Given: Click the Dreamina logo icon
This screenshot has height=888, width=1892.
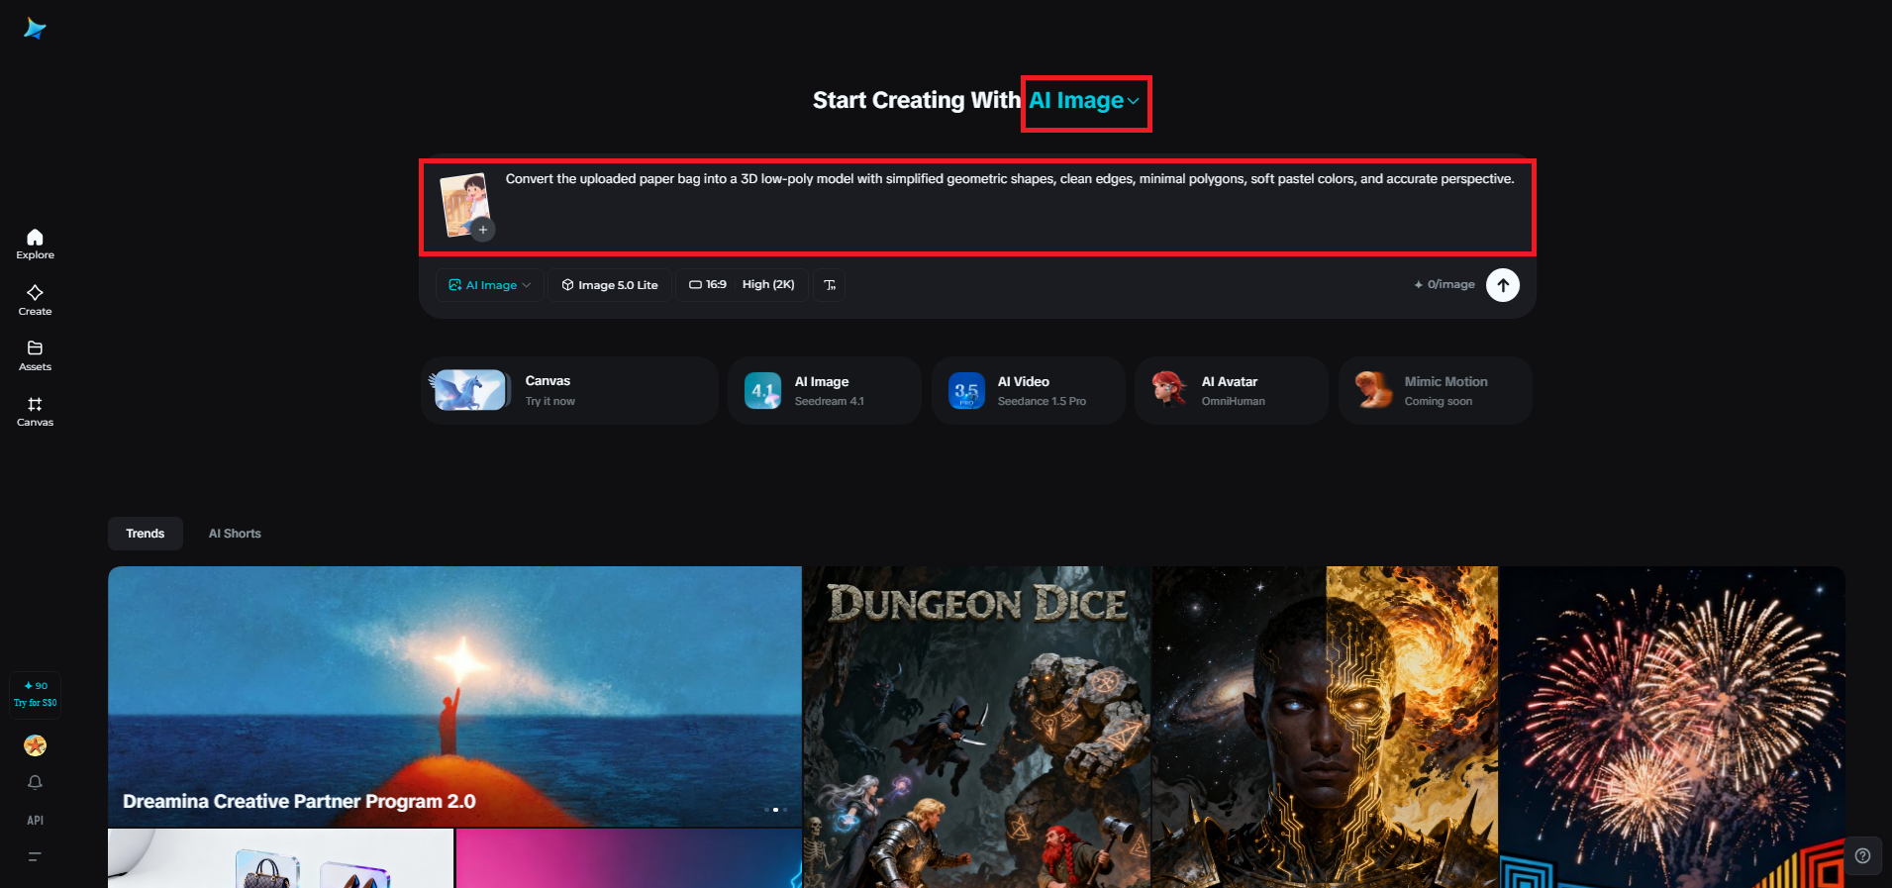Looking at the screenshot, I should [35, 29].
